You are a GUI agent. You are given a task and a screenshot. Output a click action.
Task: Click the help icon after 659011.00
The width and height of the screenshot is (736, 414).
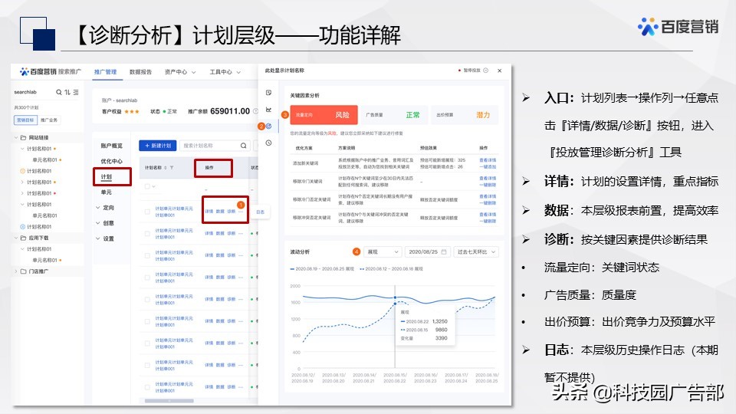click(x=255, y=111)
